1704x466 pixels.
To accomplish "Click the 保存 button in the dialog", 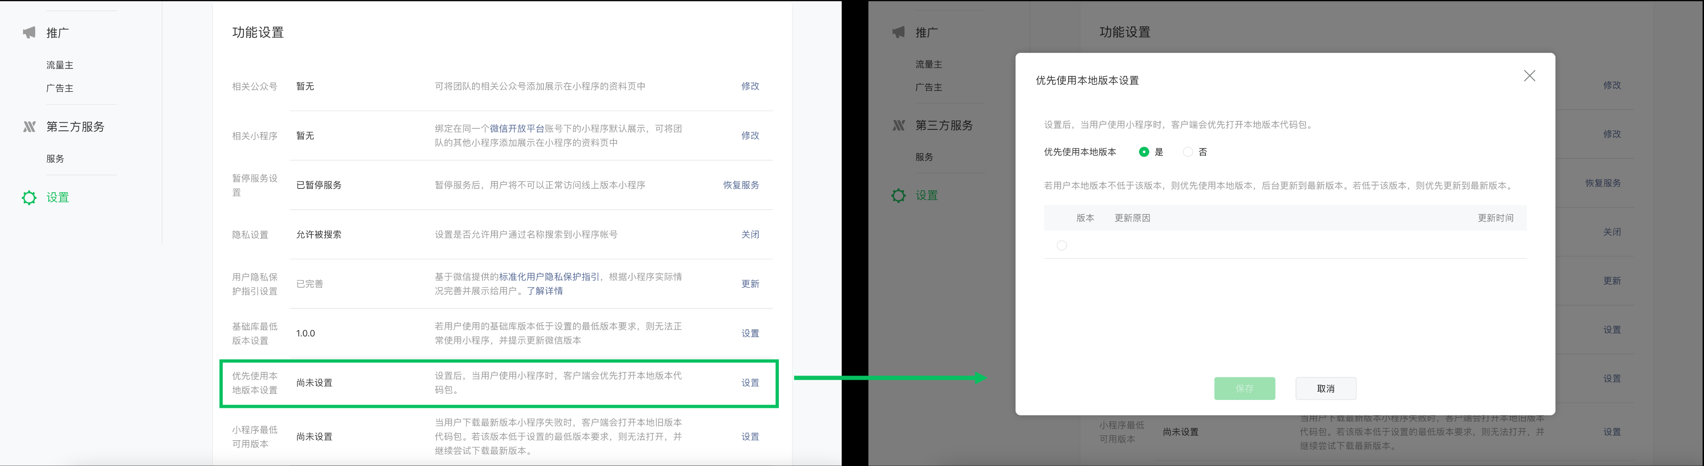I will [x=1244, y=389].
